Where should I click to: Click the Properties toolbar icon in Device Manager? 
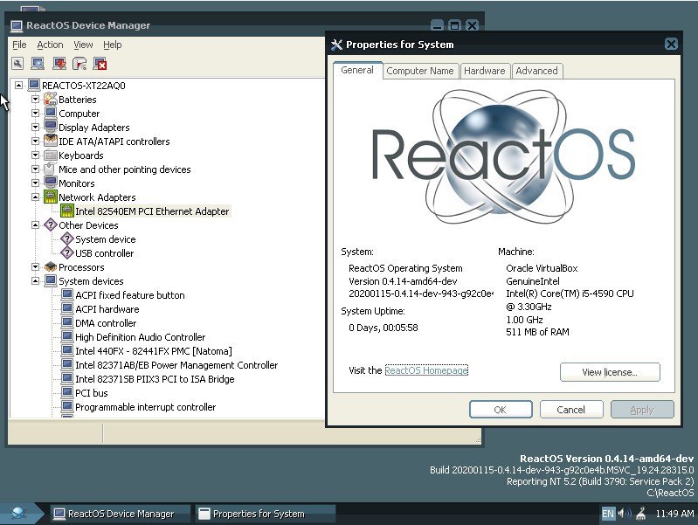[17, 63]
